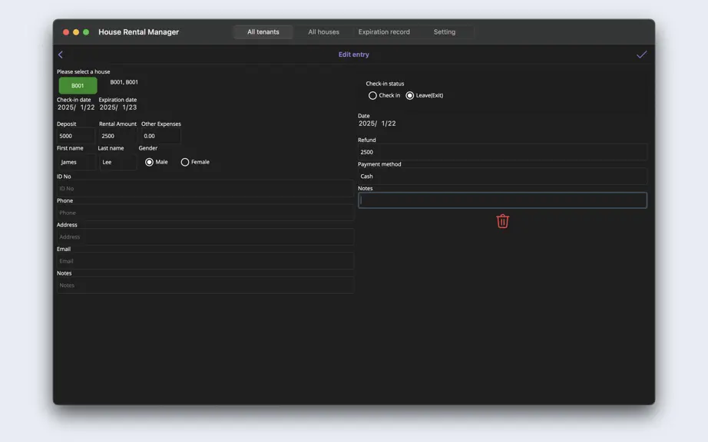This screenshot has width=708, height=442.
Task: Switch to the All tenants tab
Action: [263, 32]
